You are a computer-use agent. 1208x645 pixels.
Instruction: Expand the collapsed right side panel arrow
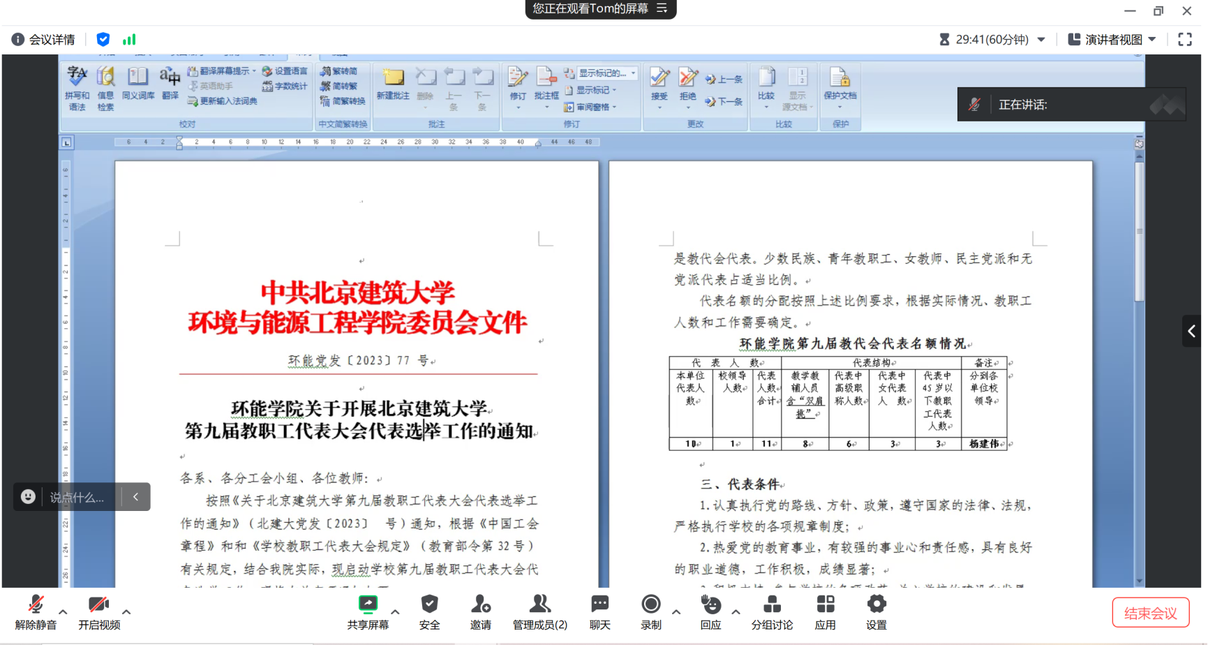coord(1192,332)
